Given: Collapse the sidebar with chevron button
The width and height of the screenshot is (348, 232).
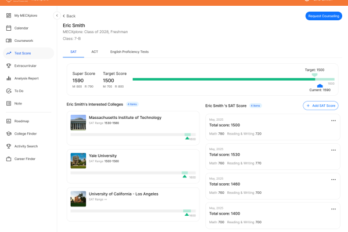Looking at the screenshot, I should pos(57,16).
